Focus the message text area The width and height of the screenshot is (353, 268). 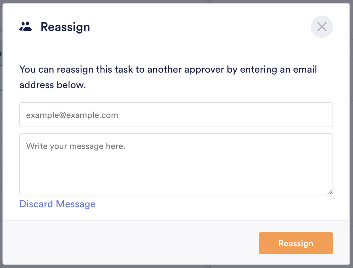tap(176, 167)
